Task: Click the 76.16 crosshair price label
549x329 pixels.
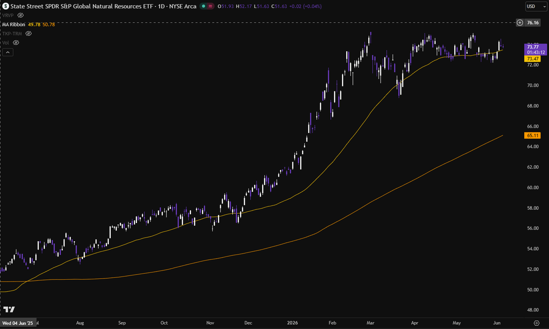Action: pyautogui.click(x=533, y=22)
